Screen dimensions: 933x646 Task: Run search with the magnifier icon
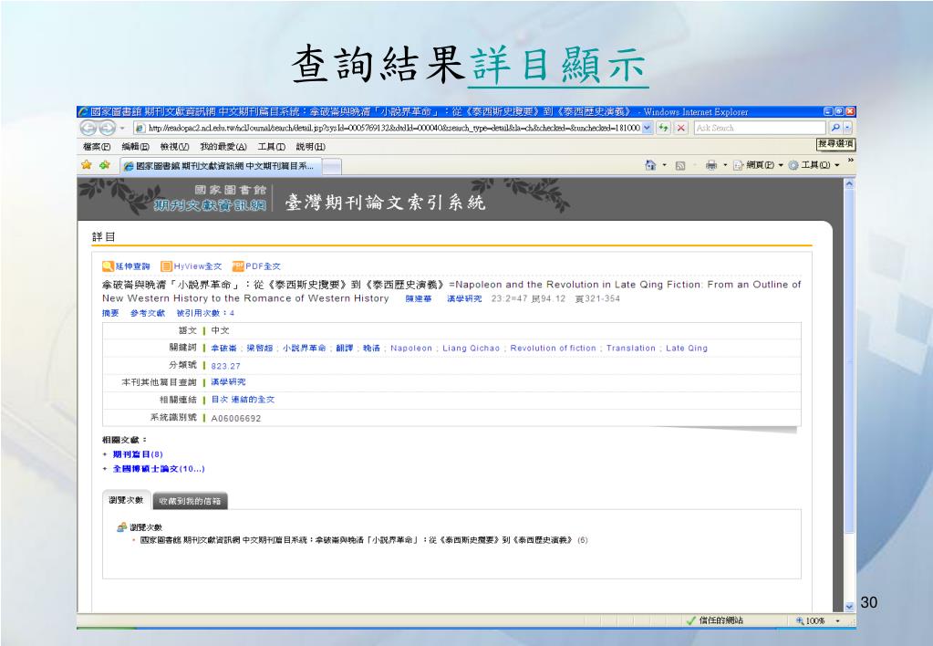[x=835, y=128]
